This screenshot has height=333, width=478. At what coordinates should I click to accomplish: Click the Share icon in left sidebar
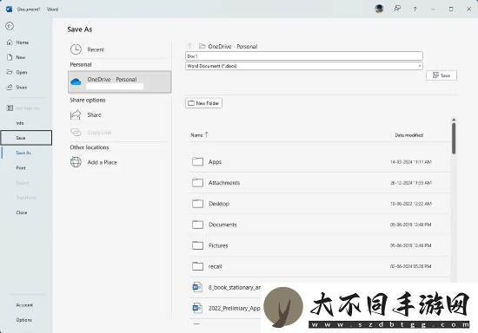pos(10,87)
